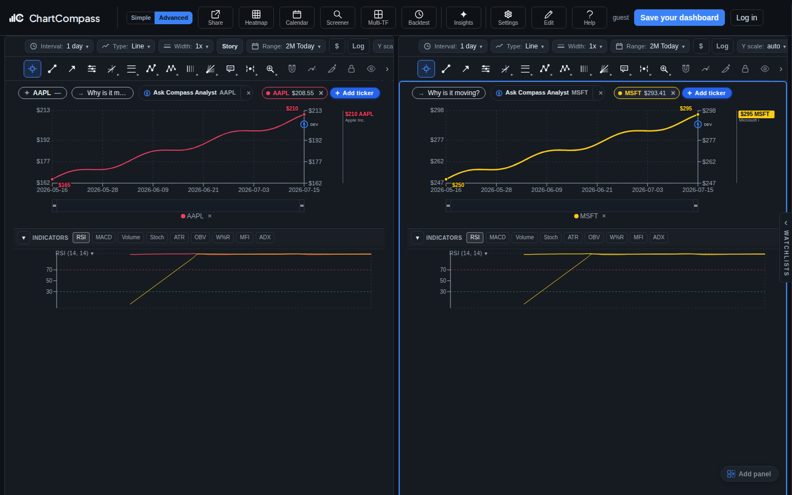Collapse INDICATORS section in AAPL panel
792x495 pixels.
(x=24, y=238)
